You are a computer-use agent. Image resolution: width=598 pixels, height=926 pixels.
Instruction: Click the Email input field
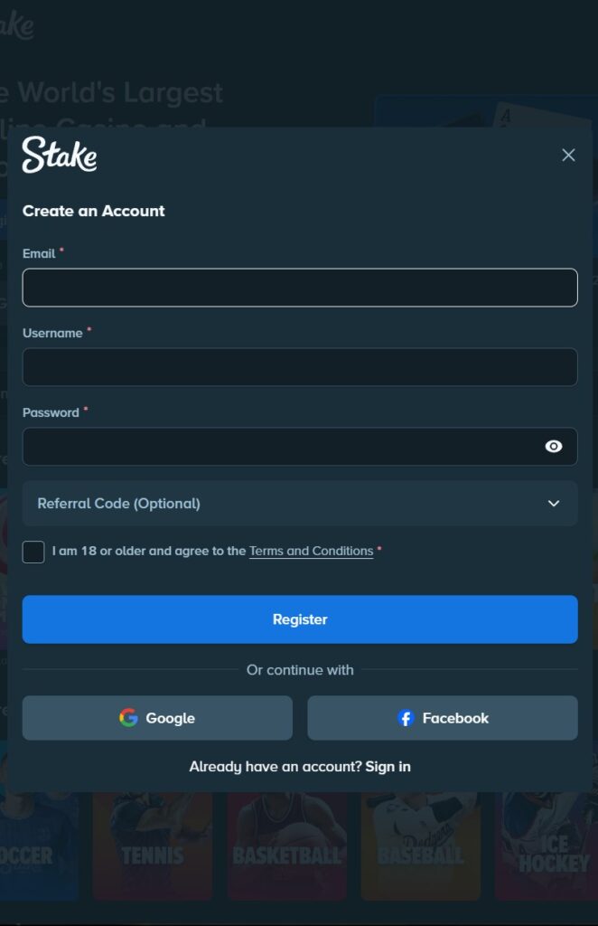300,288
